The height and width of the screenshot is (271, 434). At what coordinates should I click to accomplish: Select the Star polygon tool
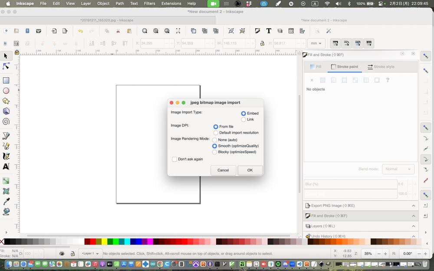[x=6, y=101]
